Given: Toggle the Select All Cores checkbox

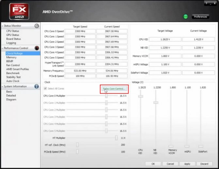Looking at the screenshot, I should coord(45,88).
